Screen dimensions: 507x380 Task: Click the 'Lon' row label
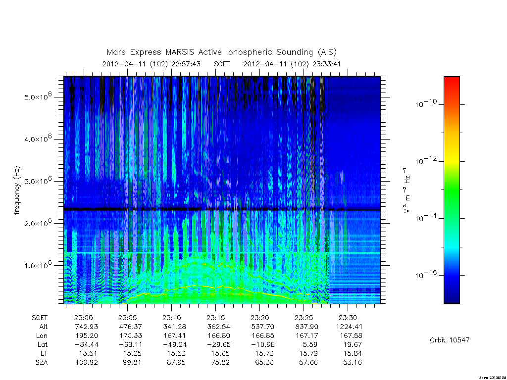click(x=42, y=336)
